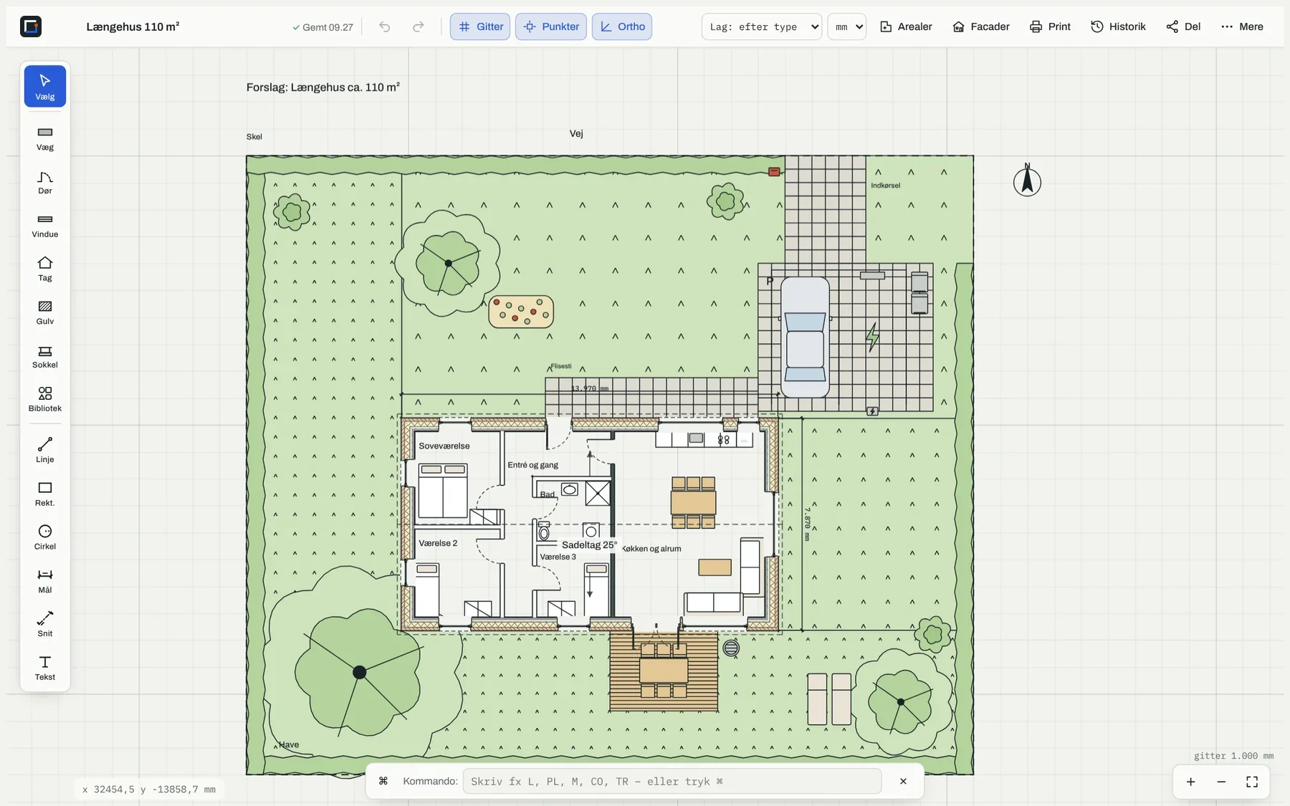Open the Historik panel
Image resolution: width=1290 pixels, height=806 pixels.
pos(1118,27)
